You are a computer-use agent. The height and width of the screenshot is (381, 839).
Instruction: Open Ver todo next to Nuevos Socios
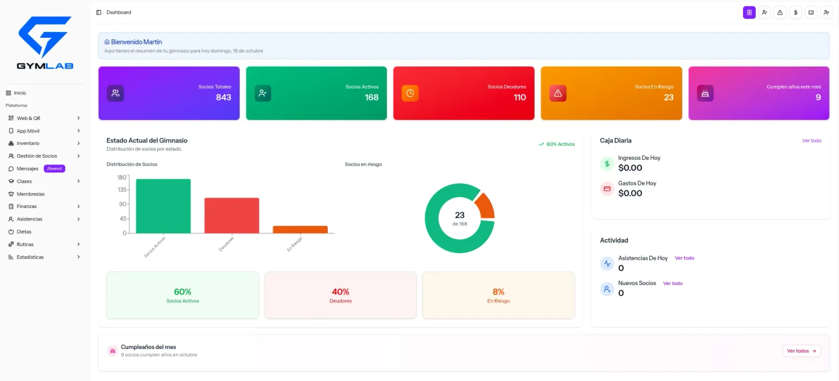[x=673, y=284]
